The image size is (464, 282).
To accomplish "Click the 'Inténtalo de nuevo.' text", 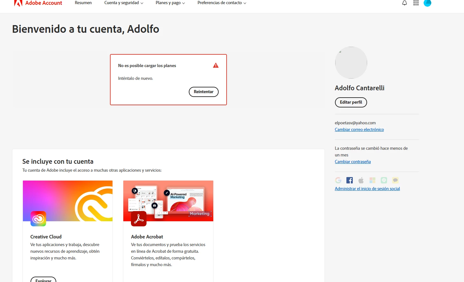I will point(135,78).
